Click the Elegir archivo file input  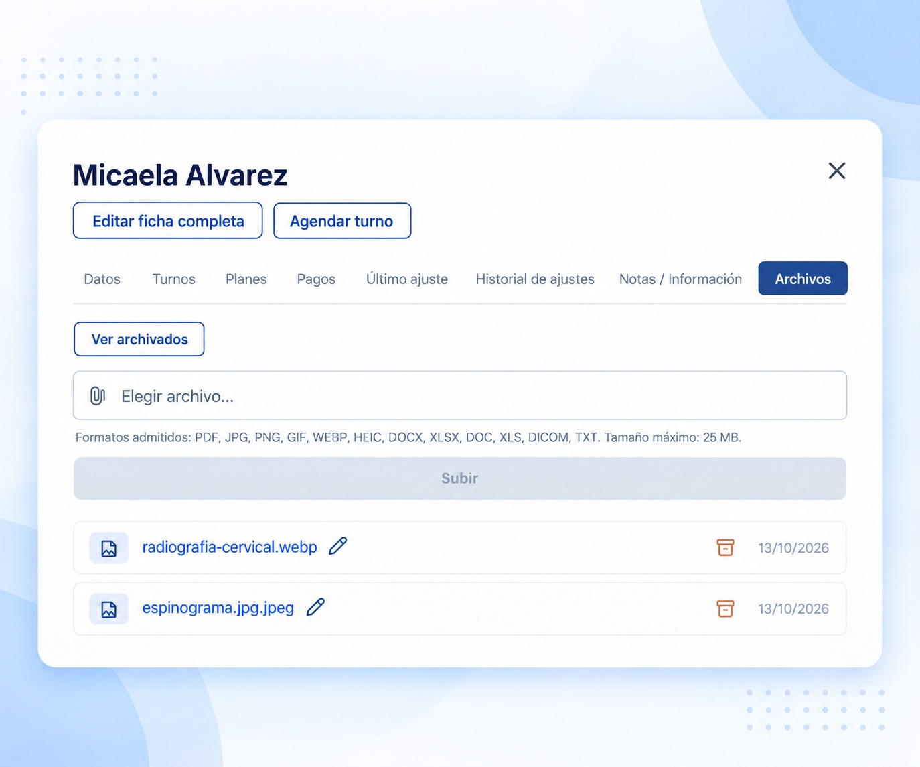pos(460,396)
